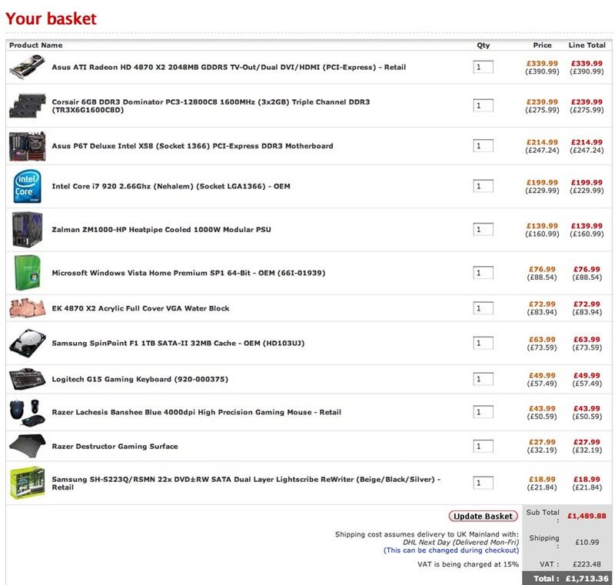
Task: Click the Shipping cost £10.99
Action: pyautogui.click(x=587, y=542)
